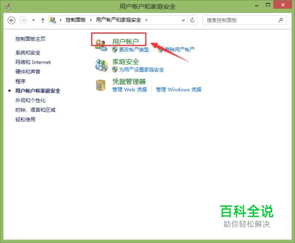Select 用户帐户和家庭安全 in the address breadcrumb
The height and width of the screenshot is (243, 295).
click(119, 20)
